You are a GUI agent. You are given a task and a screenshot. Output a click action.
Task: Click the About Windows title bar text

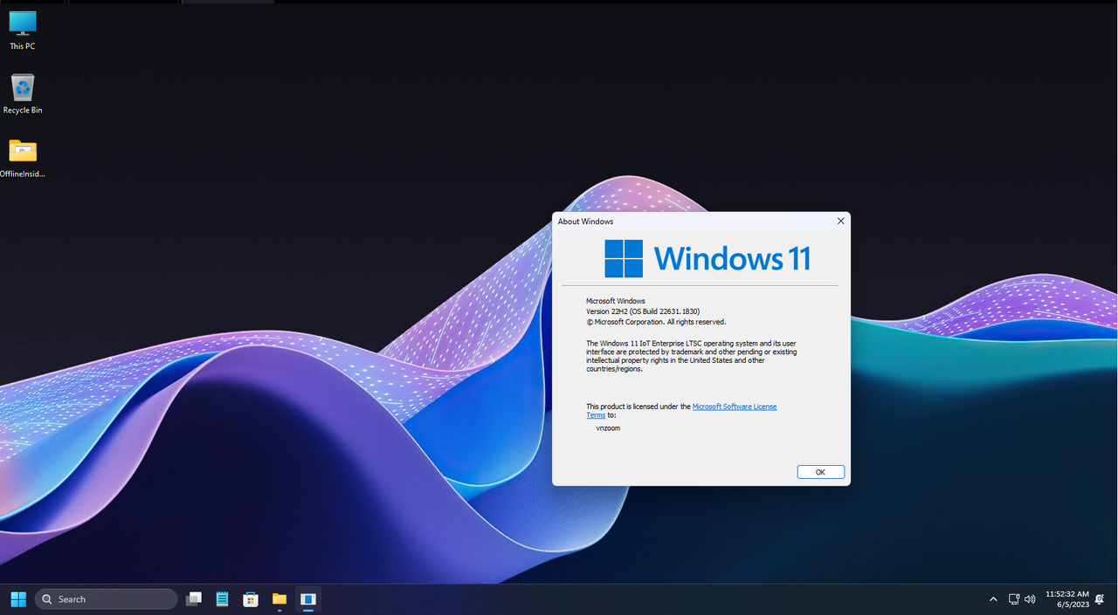[585, 222]
